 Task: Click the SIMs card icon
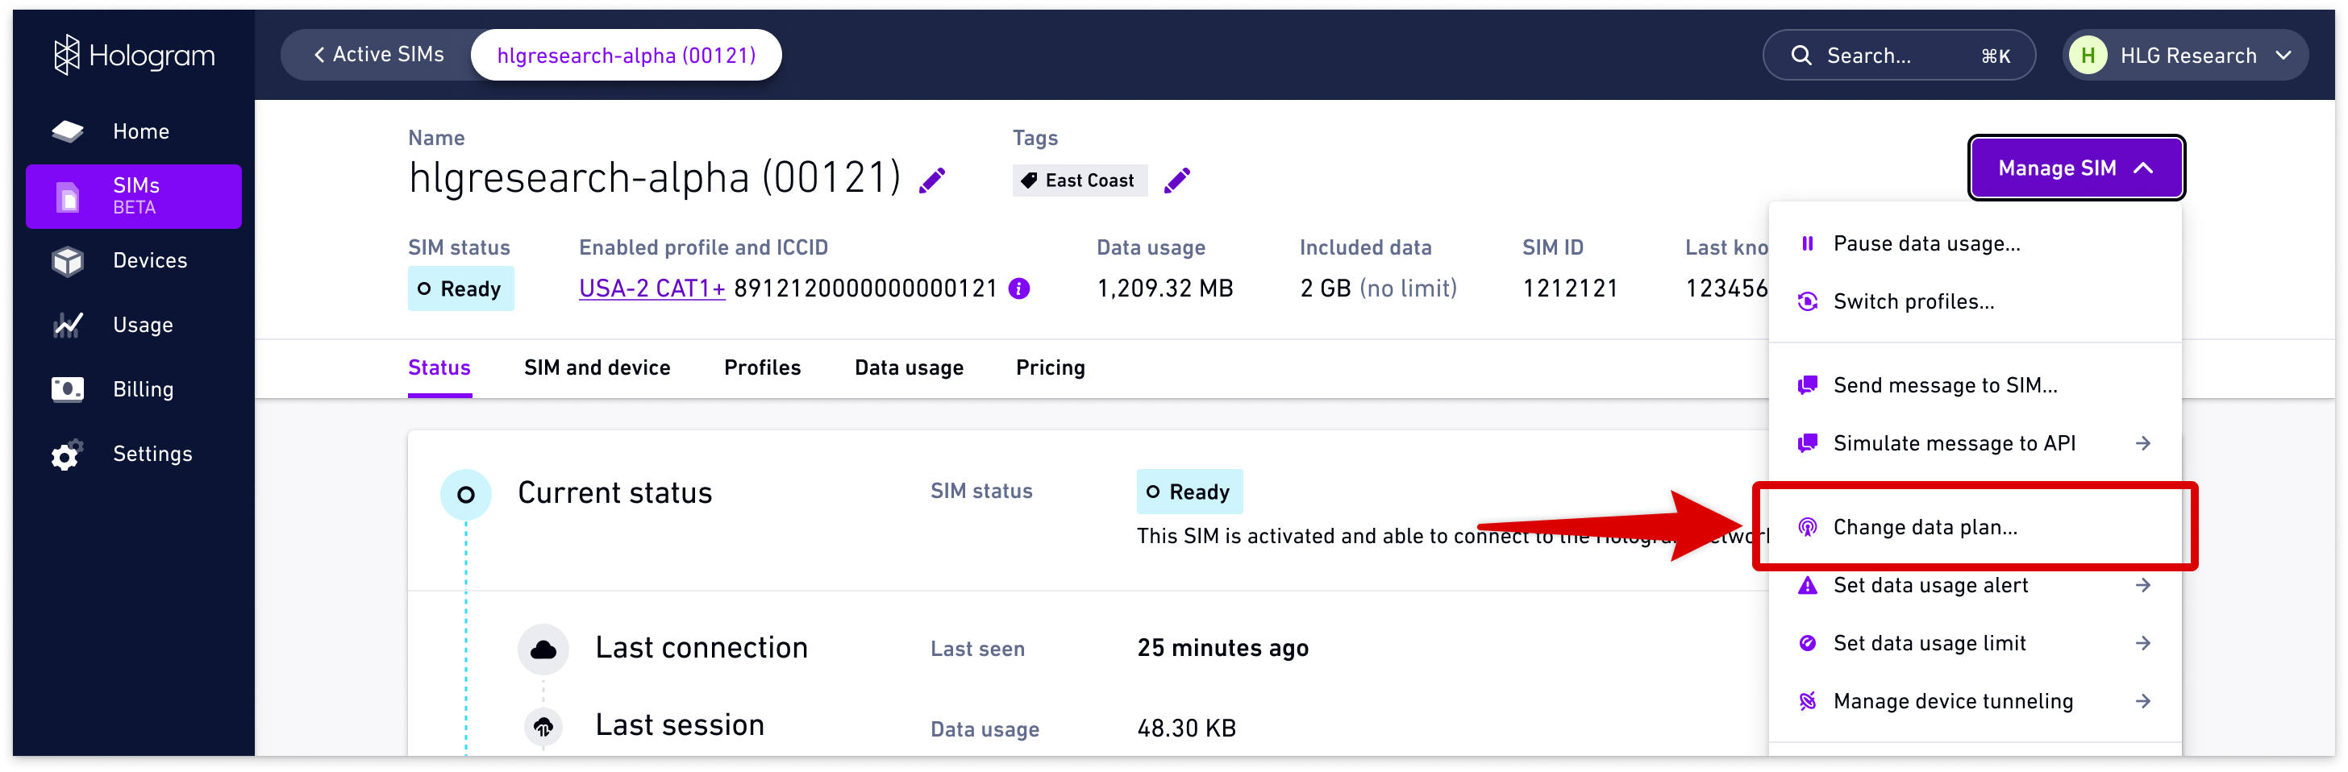coord(69,197)
